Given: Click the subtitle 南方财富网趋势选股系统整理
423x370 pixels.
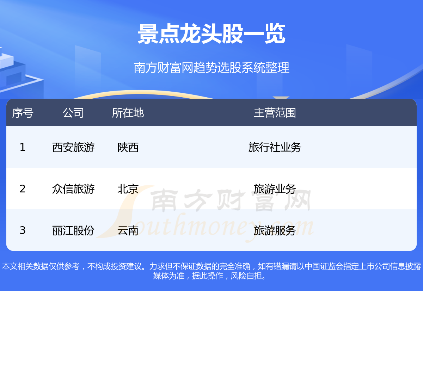Looking at the screenshot, I should coord(211,67).
